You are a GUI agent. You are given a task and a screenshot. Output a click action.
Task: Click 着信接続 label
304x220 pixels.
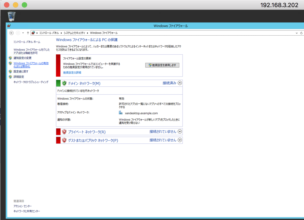click(63, 104)
